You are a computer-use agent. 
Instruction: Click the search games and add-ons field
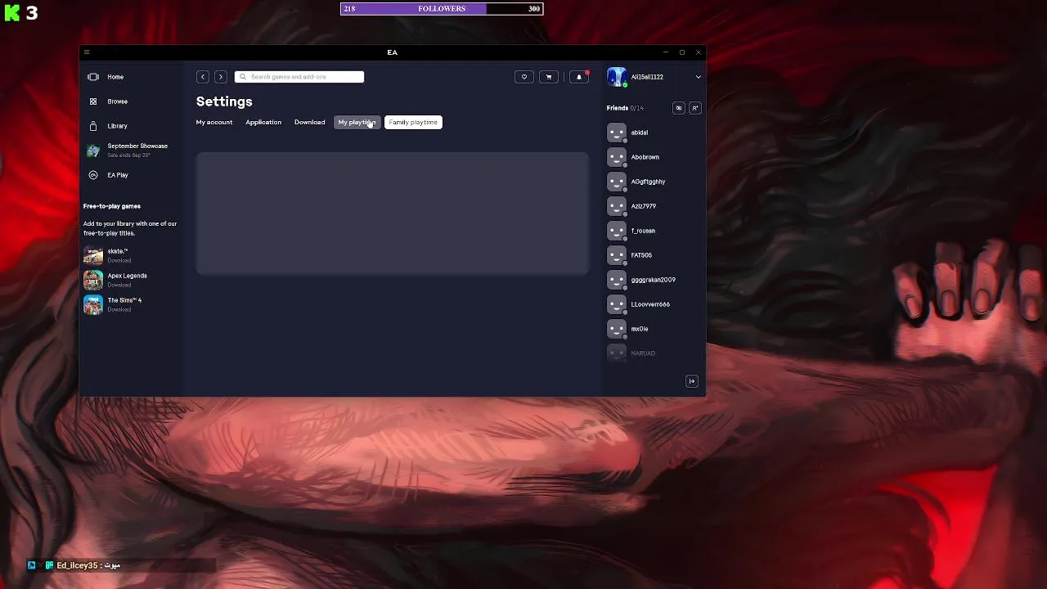pos(299,77)
